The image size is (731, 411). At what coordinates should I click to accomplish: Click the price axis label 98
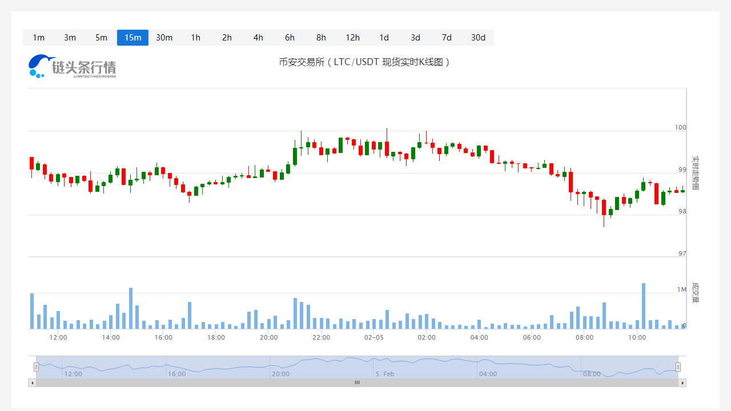coord(682,211)
